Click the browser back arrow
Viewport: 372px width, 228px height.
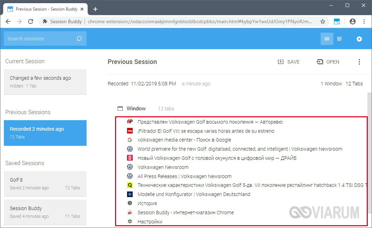coord(8,21)
